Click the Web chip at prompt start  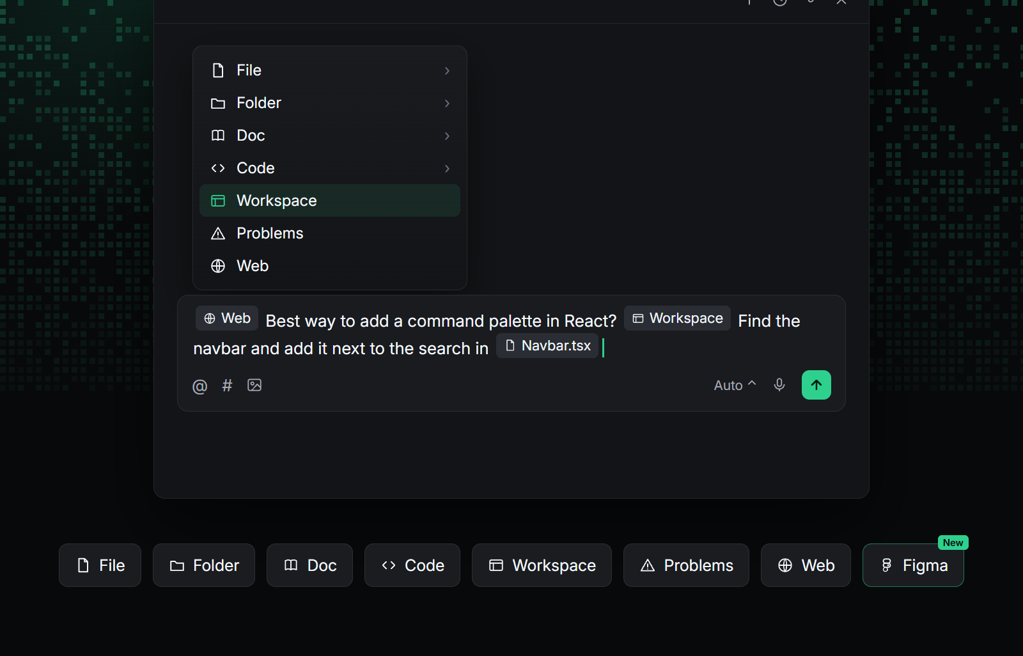(x=227, y=318)
